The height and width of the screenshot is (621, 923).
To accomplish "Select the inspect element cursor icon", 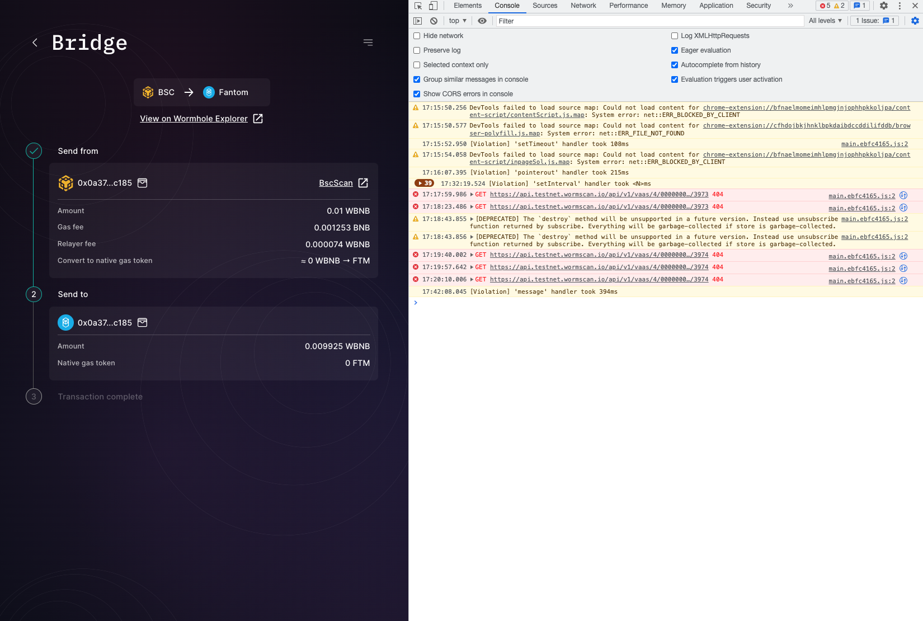I will (417, 6).
